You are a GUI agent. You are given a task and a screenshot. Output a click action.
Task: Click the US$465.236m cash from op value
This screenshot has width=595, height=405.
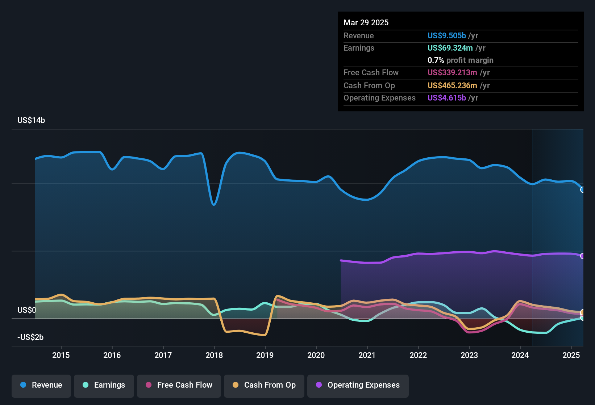(x=452, y=86)
